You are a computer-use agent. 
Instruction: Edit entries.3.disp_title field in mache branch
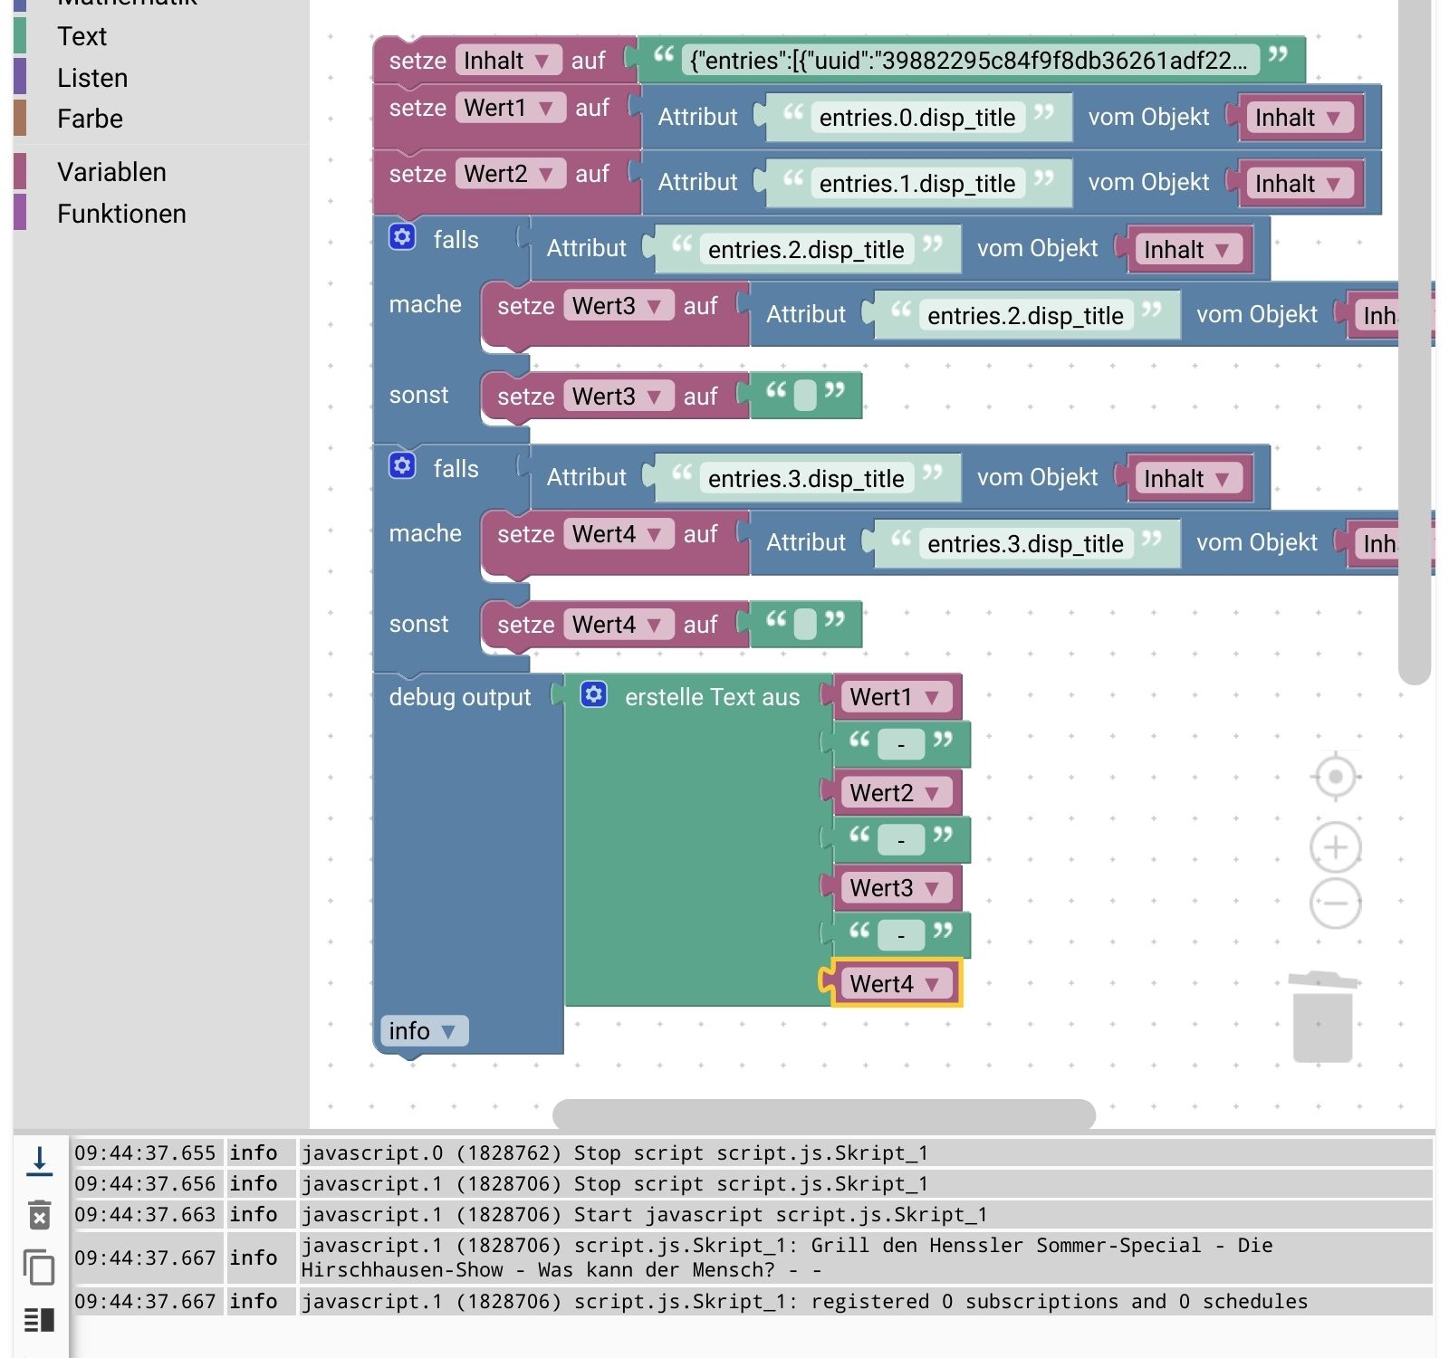[x=1025, y=544]
